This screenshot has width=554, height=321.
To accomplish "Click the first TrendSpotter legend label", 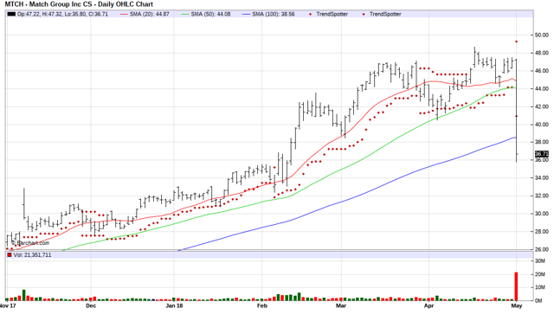I will pos(332,14).
